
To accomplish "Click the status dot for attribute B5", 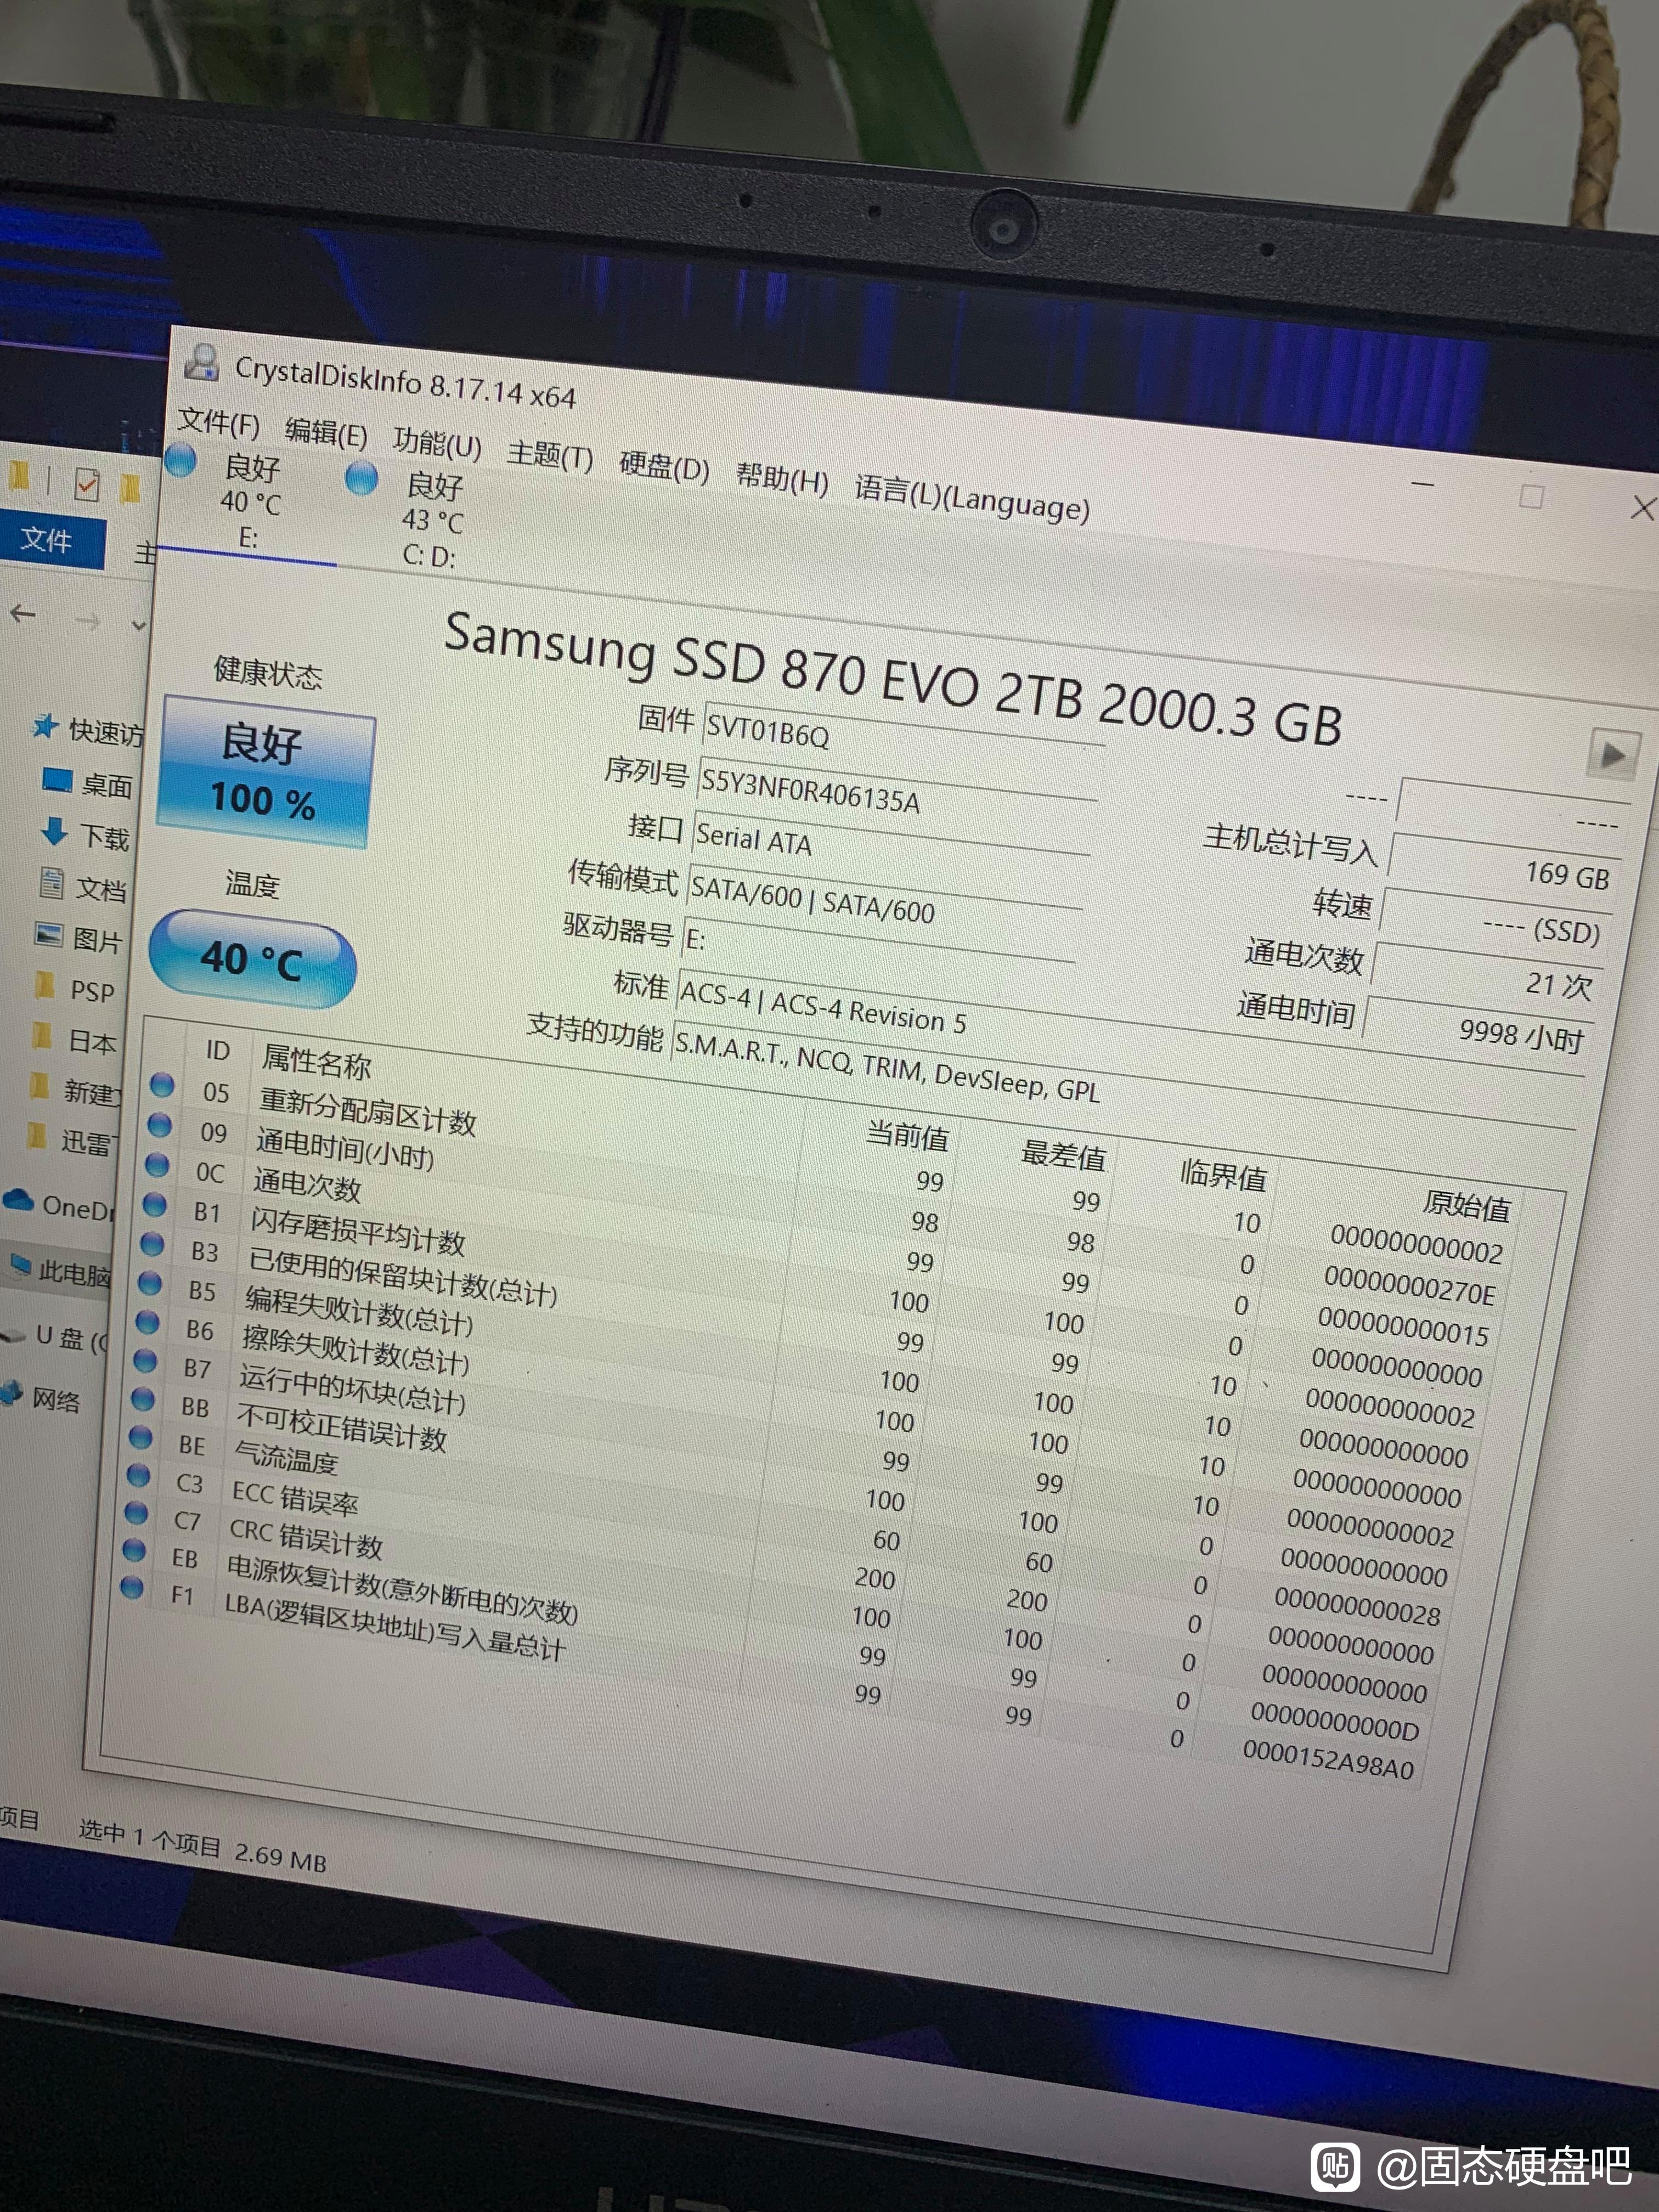I will pyautogui.click(x=150, y=1283).
